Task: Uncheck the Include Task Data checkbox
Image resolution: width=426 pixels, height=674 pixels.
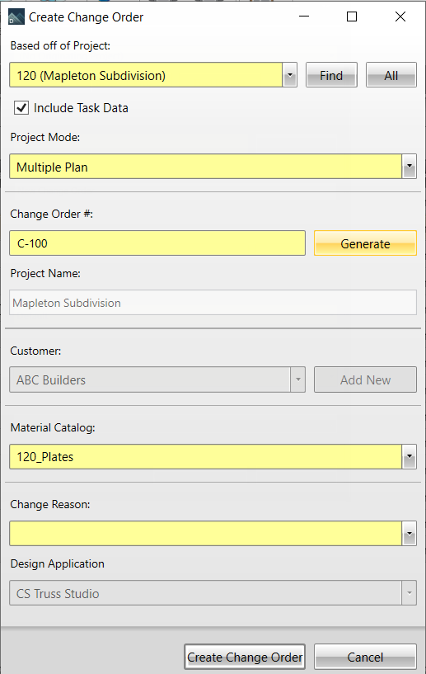Action: tap(21, 107)
